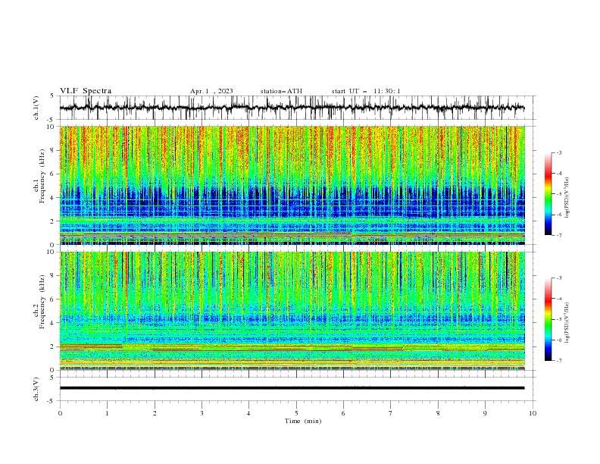Select the ch.2 "Frequency (kHz)" axis label
The width and height of the screenshot is (600, 464).
42,302
